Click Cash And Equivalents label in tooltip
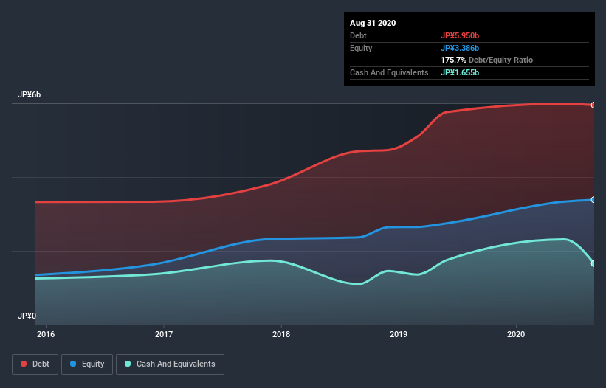The height and width of the screenshot is (388, 606). coord(389,72)
